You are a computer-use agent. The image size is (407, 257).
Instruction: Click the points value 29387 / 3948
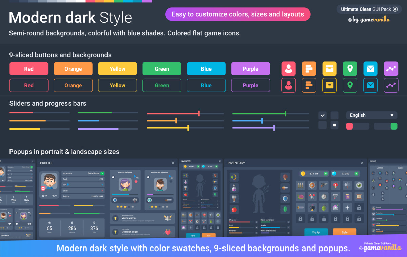96,196
